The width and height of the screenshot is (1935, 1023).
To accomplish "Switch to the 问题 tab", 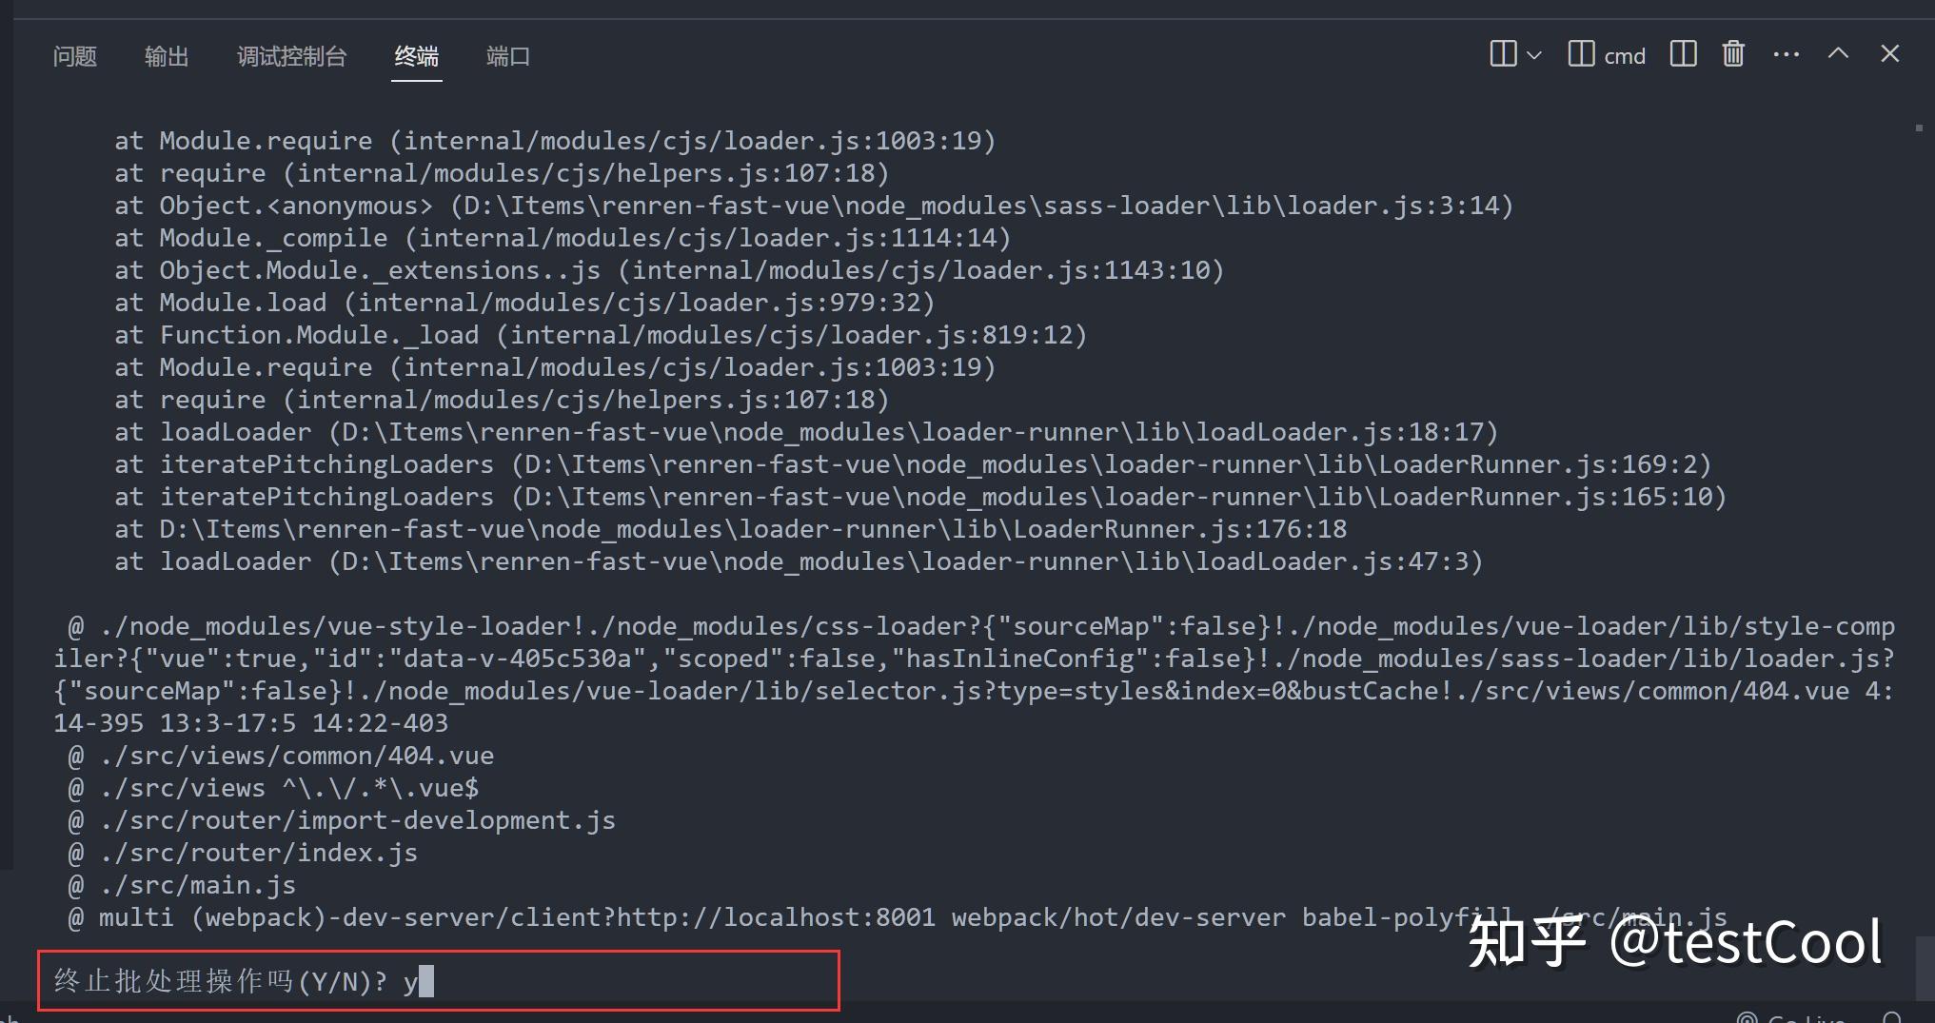I will 74,56.
